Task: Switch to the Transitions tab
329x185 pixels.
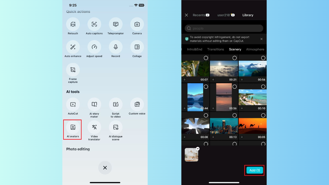Action: click(216, 49)
